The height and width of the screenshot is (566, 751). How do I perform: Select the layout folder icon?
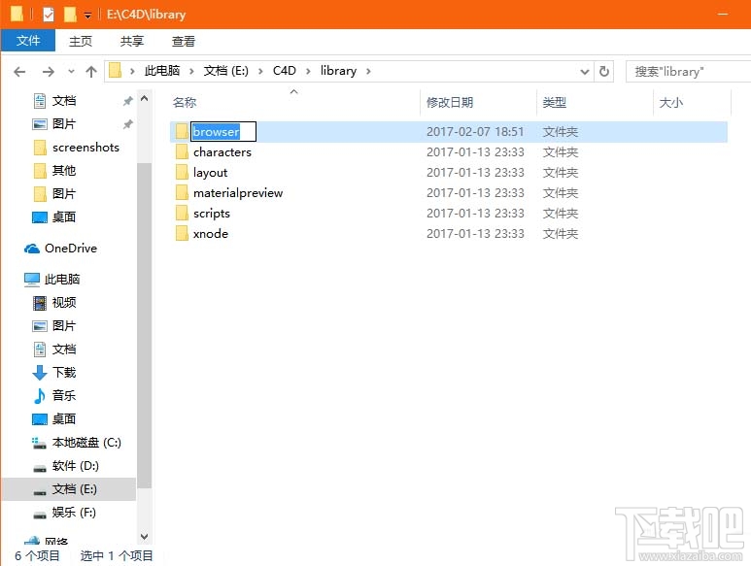tap(182, 172)
